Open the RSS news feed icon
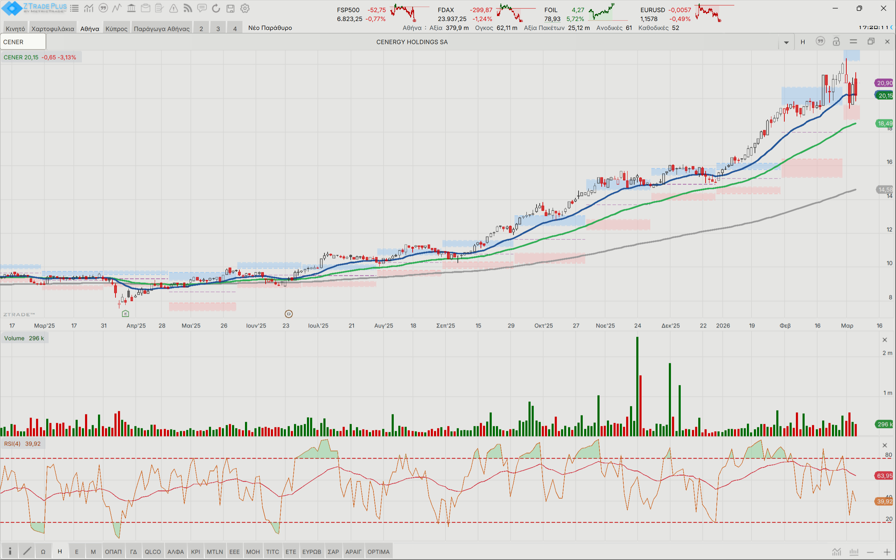 tap(188, 8)
